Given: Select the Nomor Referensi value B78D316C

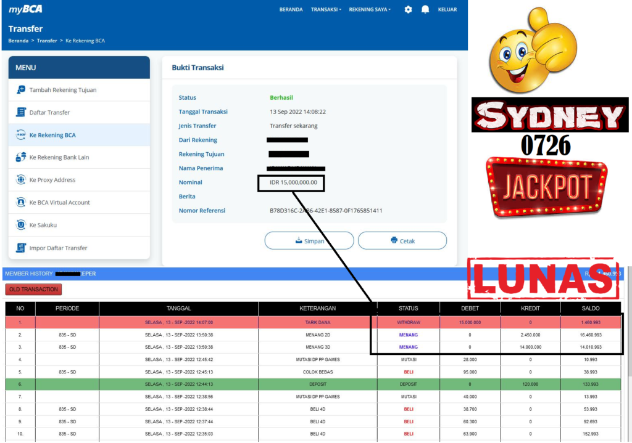Looking at the screenshot, I should (x=326, y=211).
